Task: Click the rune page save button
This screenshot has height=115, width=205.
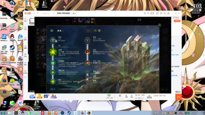Action: (x=89, y=31)
